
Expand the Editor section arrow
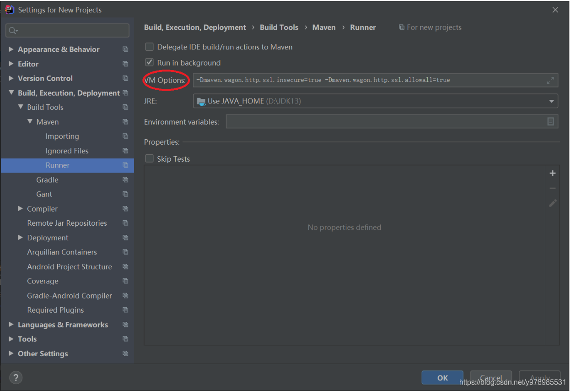tap(11, 64)
